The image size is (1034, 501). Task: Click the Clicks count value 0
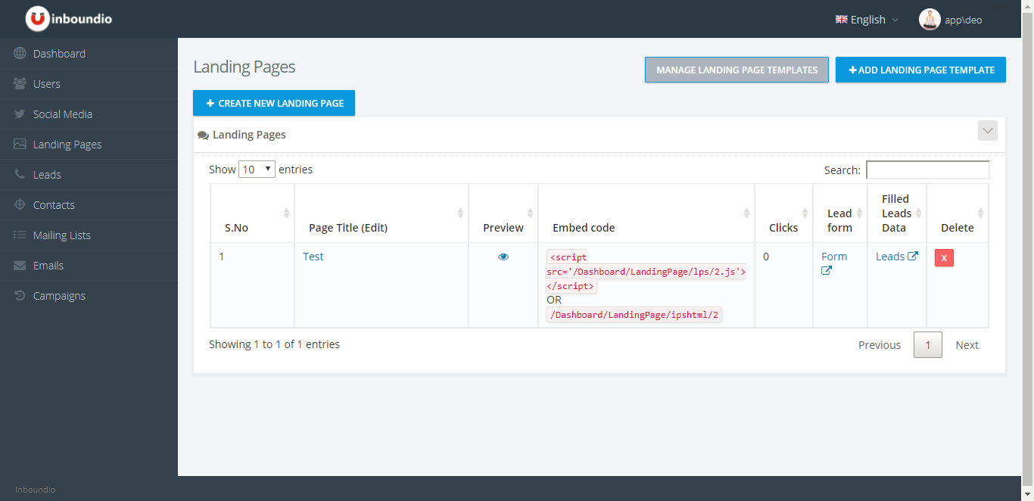pyautogui.click(x=766, y=257)
